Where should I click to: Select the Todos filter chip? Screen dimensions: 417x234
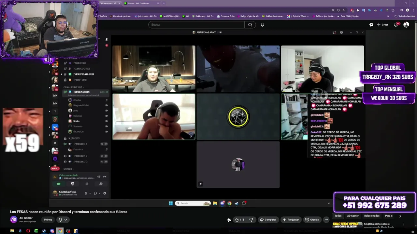click(338, 216)
